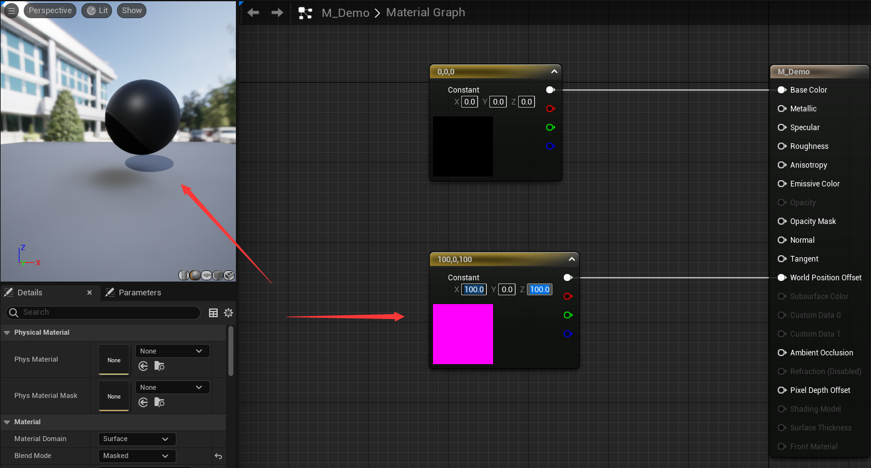Reset Blend Mode to default value
Image resolution: width=871 pixels, height=468 pixels.
(x=218, y=456)
